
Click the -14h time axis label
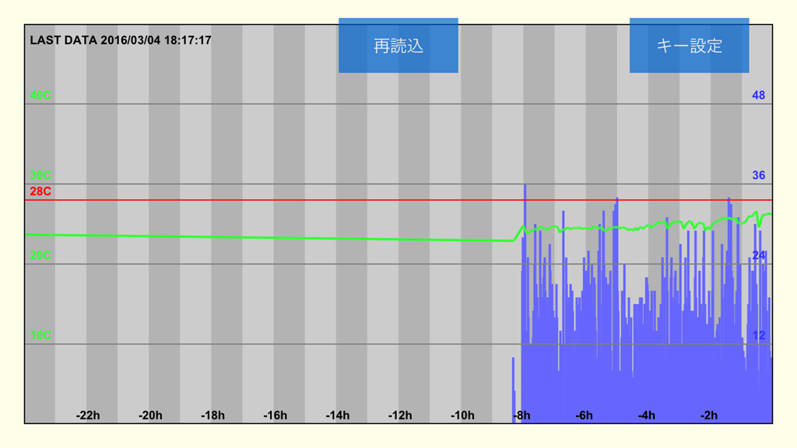(x=338, y=415)
